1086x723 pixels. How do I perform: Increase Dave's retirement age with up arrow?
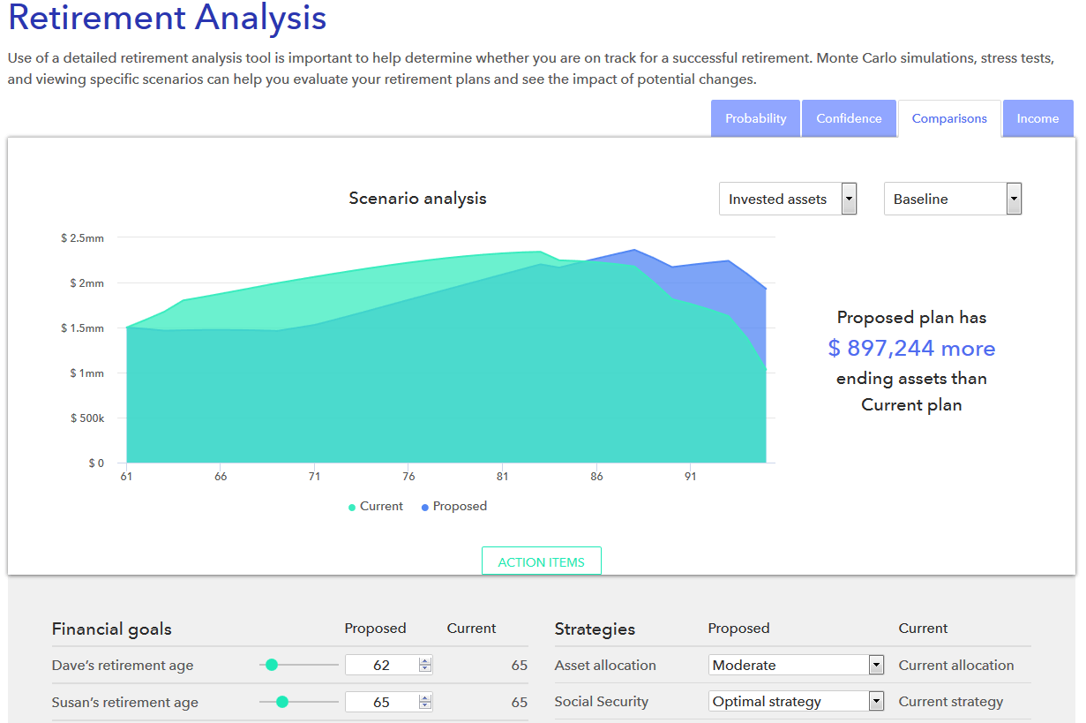tap(425, 661)
